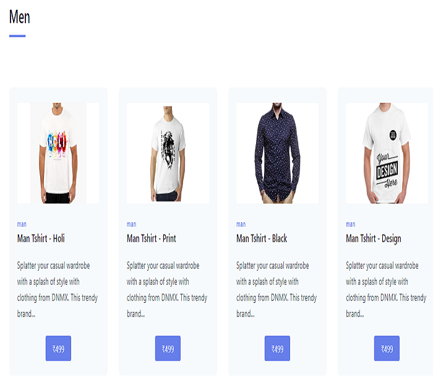This screenshot has height=384, width=433.
Task: Click the Man Tshirt - Black title
Action: pyautogui.click(x=262, y=238)
